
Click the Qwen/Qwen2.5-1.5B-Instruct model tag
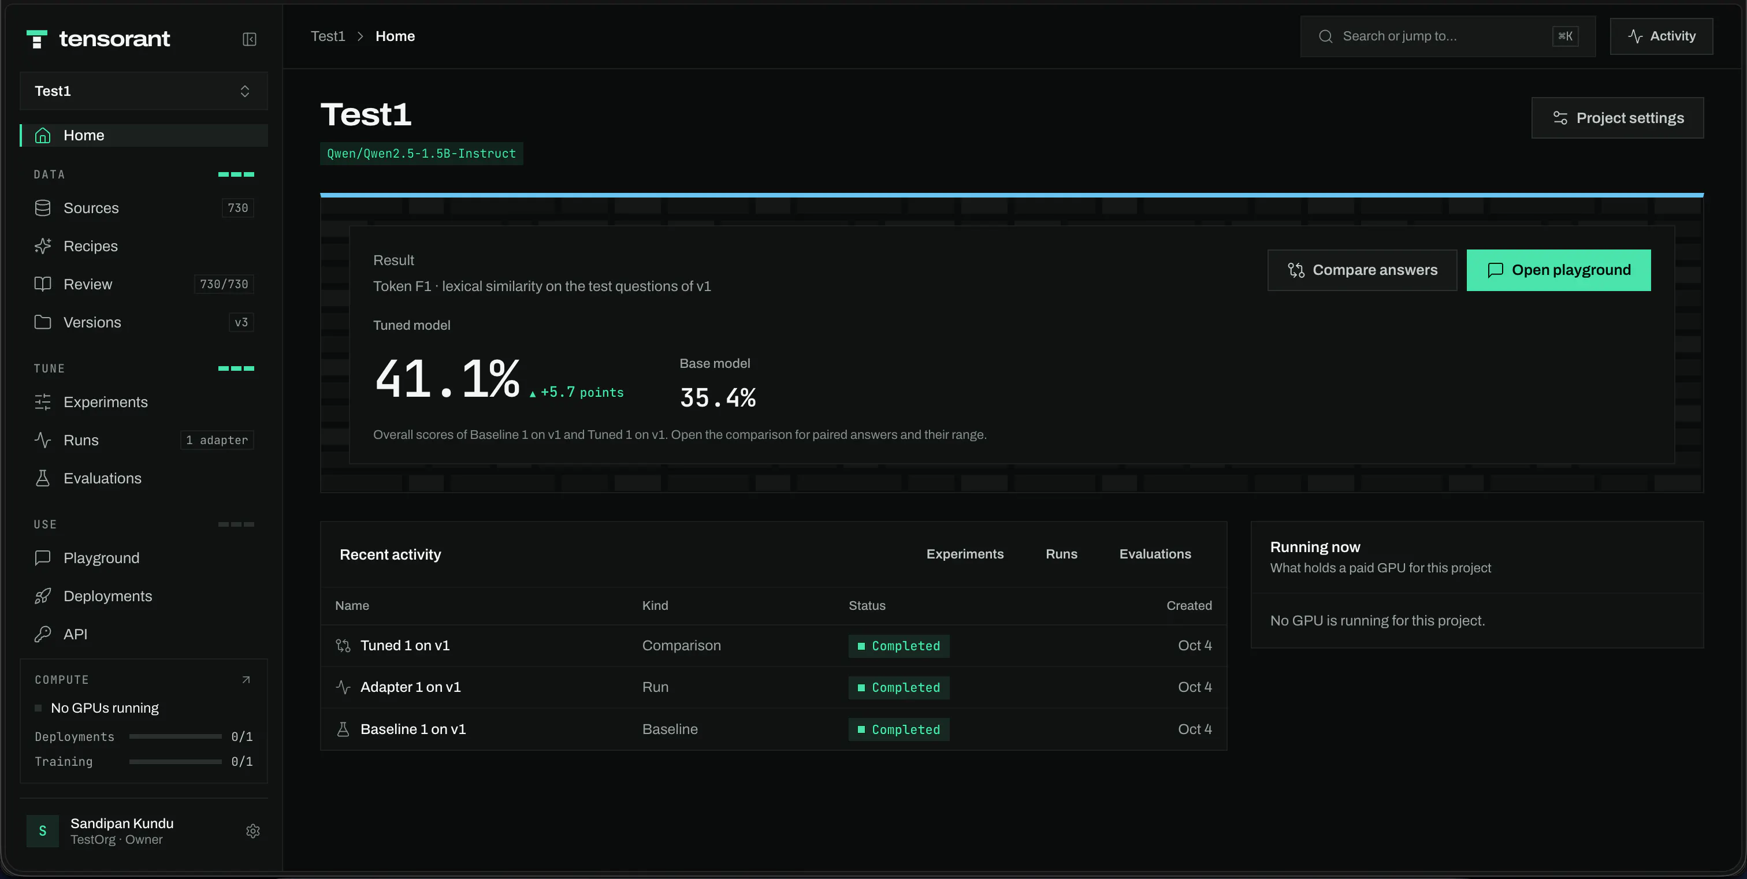click(x=421, y=154)
